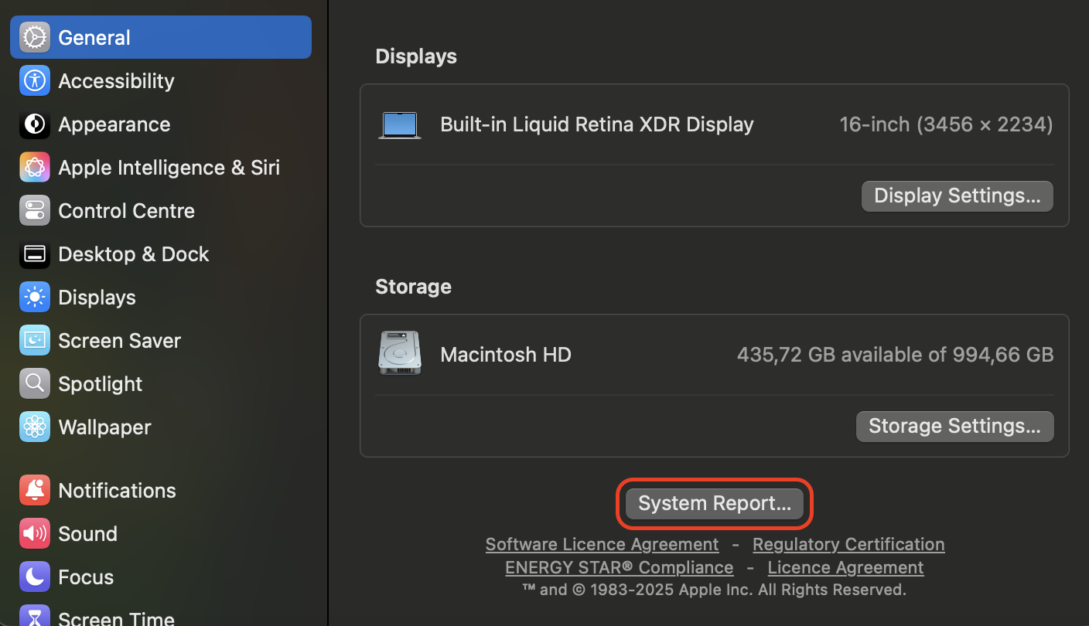
Task: Select the Appearance settings icon
Action: [x=34, y=124]
